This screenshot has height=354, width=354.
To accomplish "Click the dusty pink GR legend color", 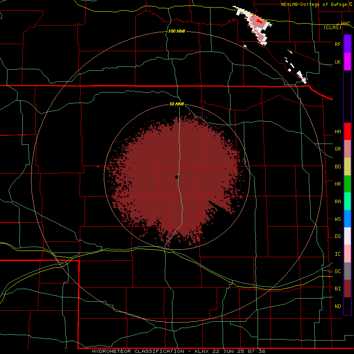I will (347, 149).
